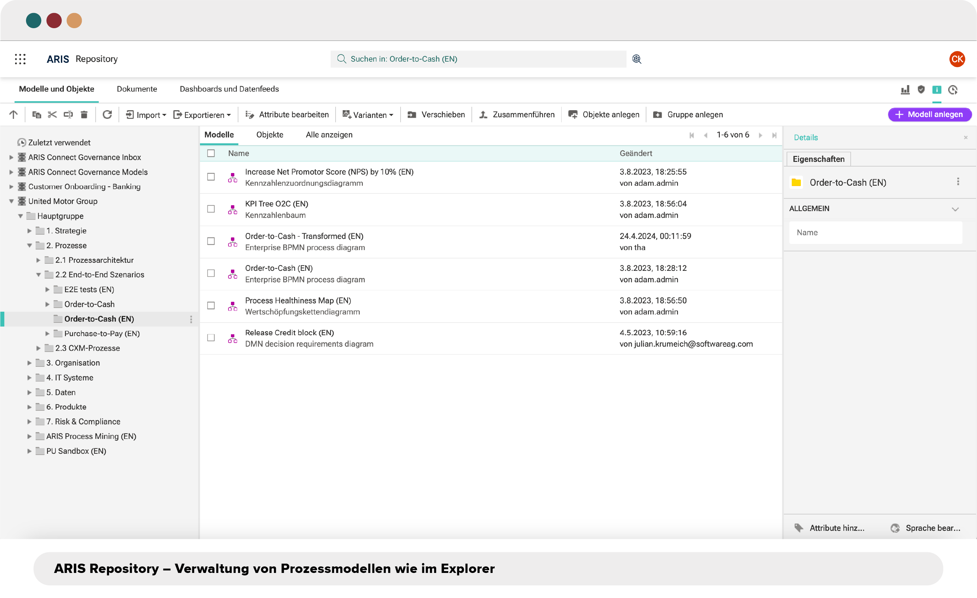The width and height of the screenshot is (977, 598).
Task: Check the KPI Tree O2C (EN) row
Action: [x=211, y=209]
